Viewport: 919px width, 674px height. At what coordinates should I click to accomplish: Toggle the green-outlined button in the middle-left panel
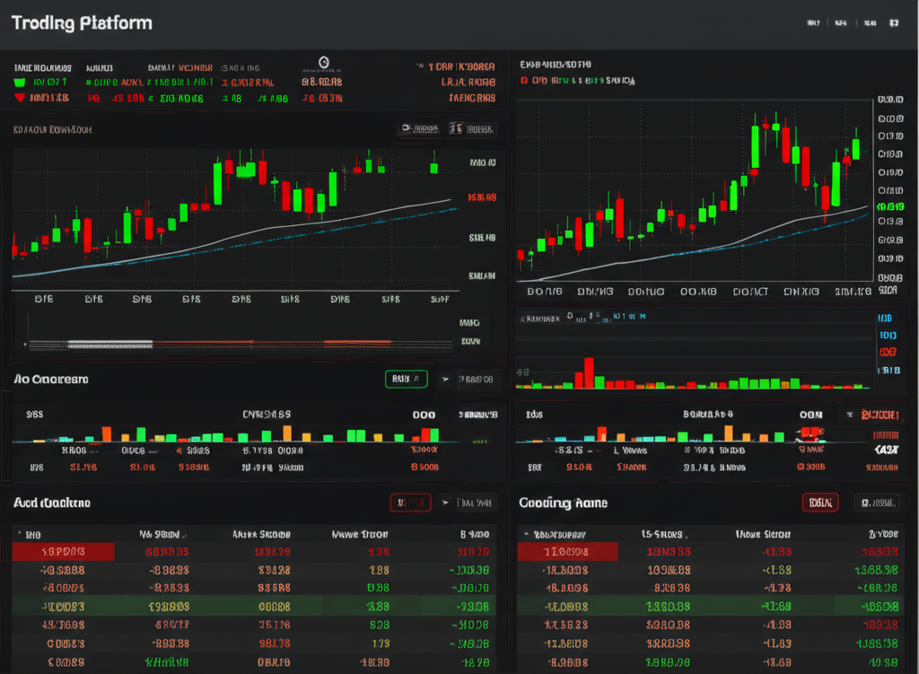[x=406, y=380]
